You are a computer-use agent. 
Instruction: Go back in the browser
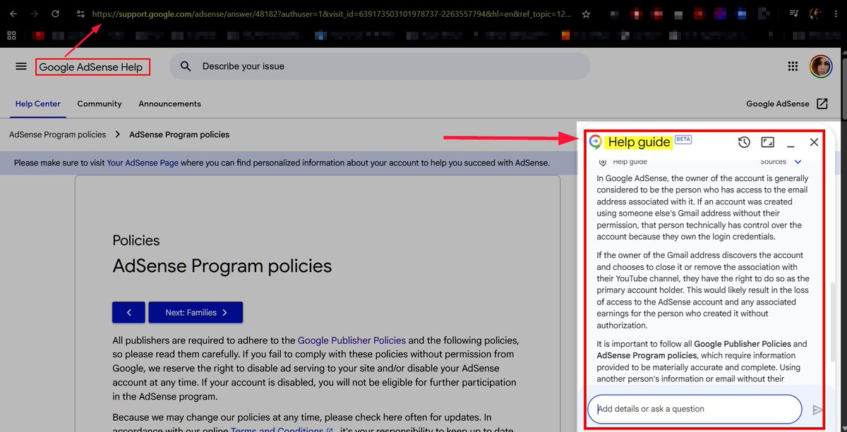[x=13, y=13]
